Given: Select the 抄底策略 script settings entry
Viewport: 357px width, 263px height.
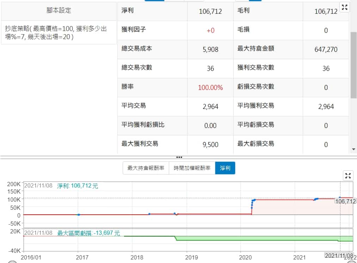Looking at the screenshot, I should coord(59,32).
